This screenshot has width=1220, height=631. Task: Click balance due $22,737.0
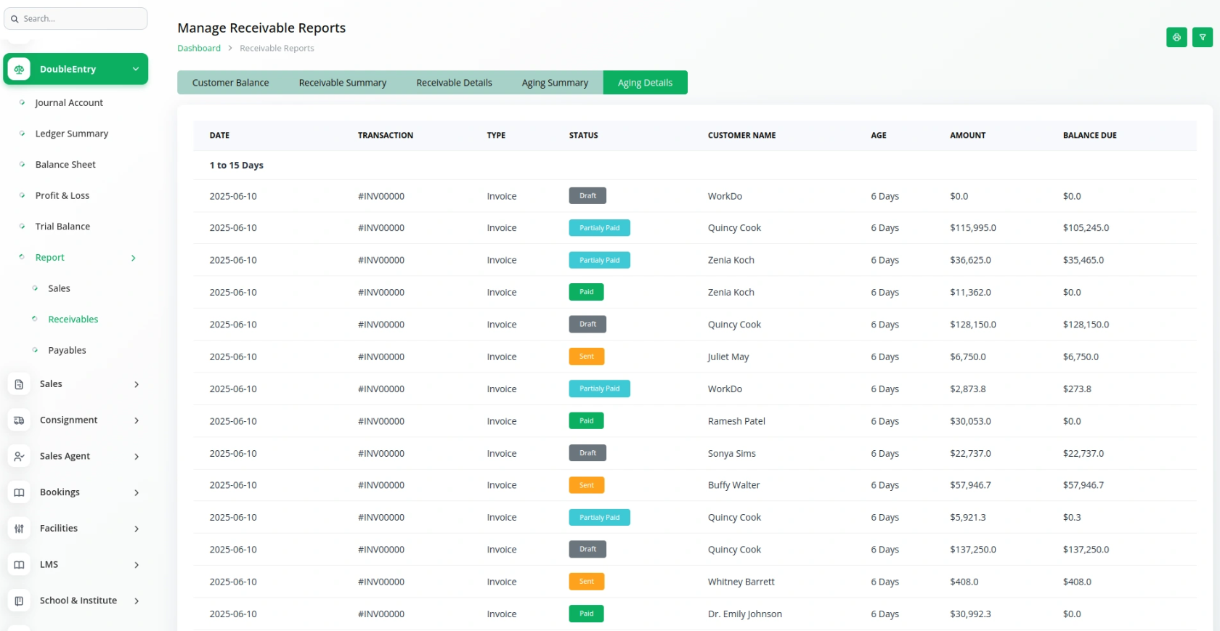[1083, 454]
